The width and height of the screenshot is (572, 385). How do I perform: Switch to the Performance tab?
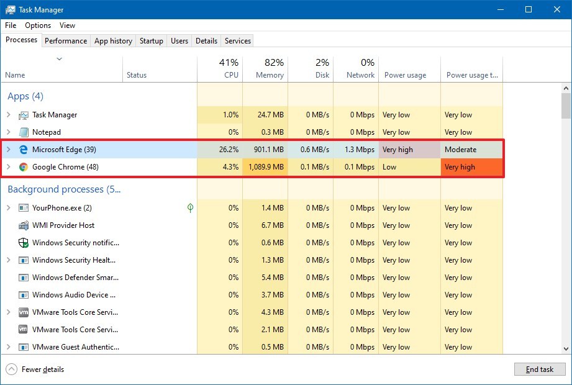[66, 41]
